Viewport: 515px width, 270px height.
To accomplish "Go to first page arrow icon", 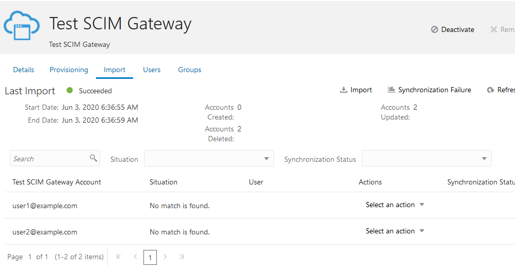I will pos(119,257).
